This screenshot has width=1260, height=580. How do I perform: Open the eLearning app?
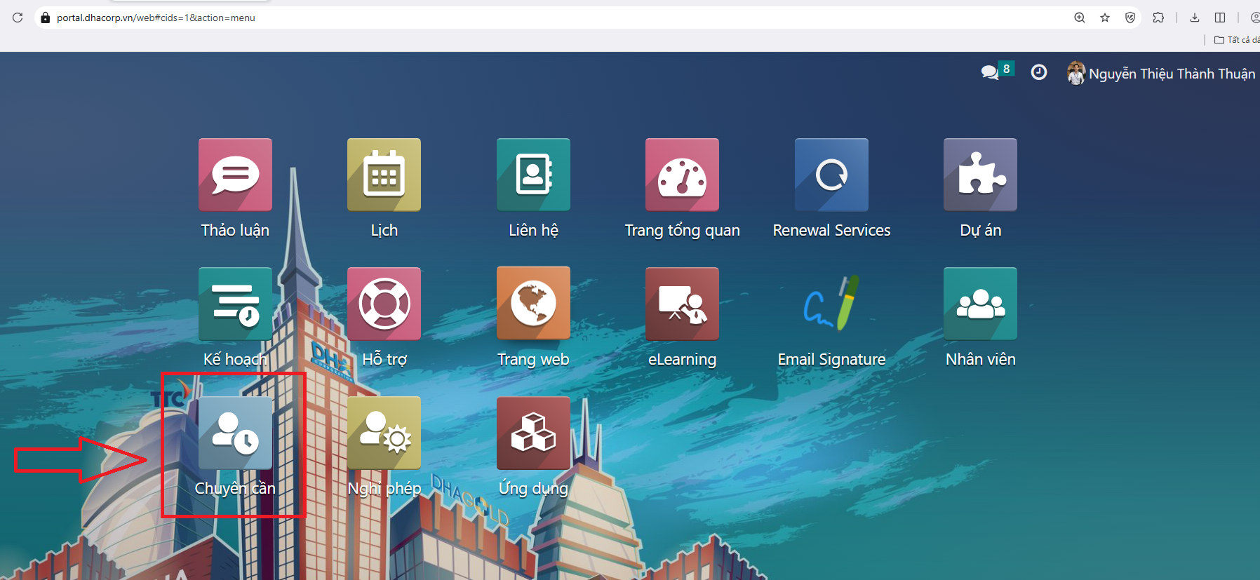(682, 304)
